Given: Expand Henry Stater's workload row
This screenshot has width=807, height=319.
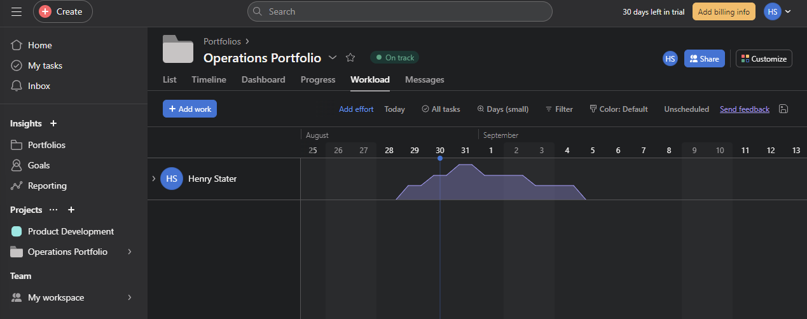Looking at the screenshot, I should coord(153,179).
